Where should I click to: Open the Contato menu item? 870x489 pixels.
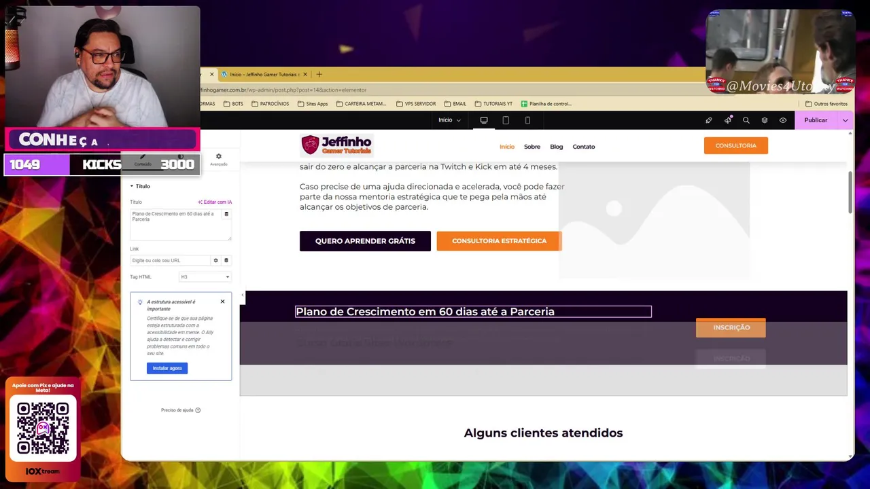[584, 147]
